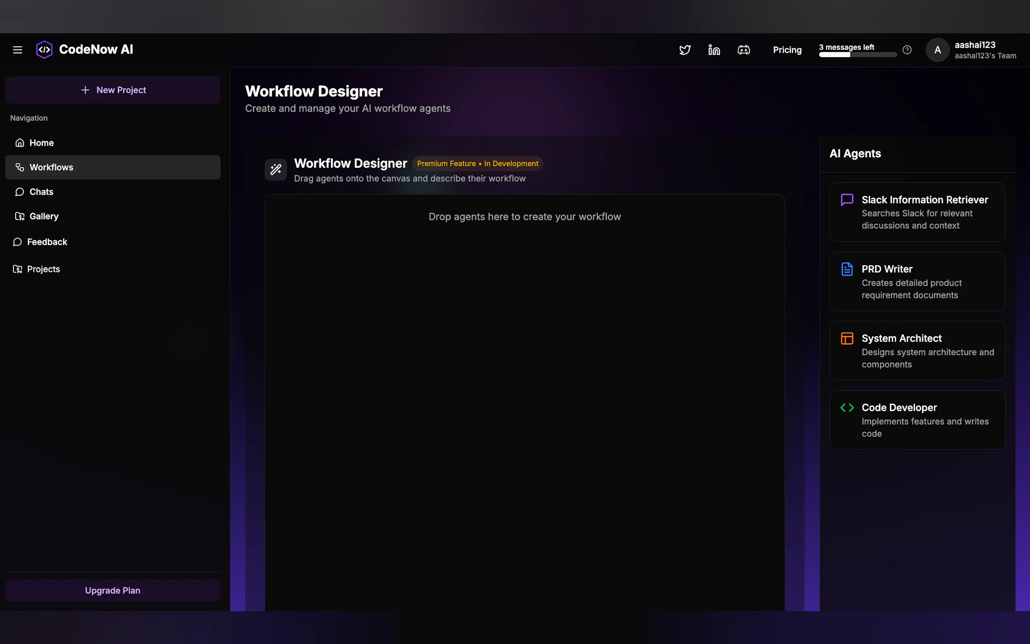This screenshot has width=1030, height=644.
Task: Open the Pricing link
Action: coord(787,50)
